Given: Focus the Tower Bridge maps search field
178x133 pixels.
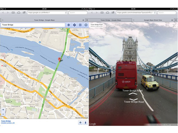Looking at the screenshot, I should [x=33, y=25].
